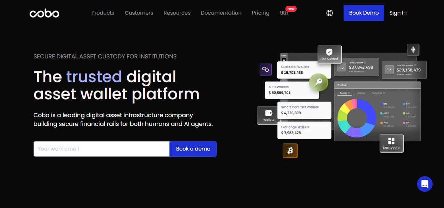Click the Book a demo button

(193, 149)
